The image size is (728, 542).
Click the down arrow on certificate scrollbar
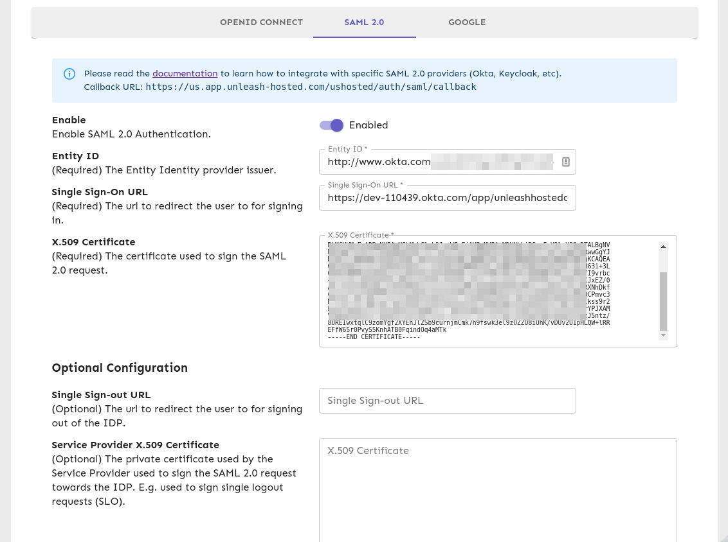click(663, 334)
